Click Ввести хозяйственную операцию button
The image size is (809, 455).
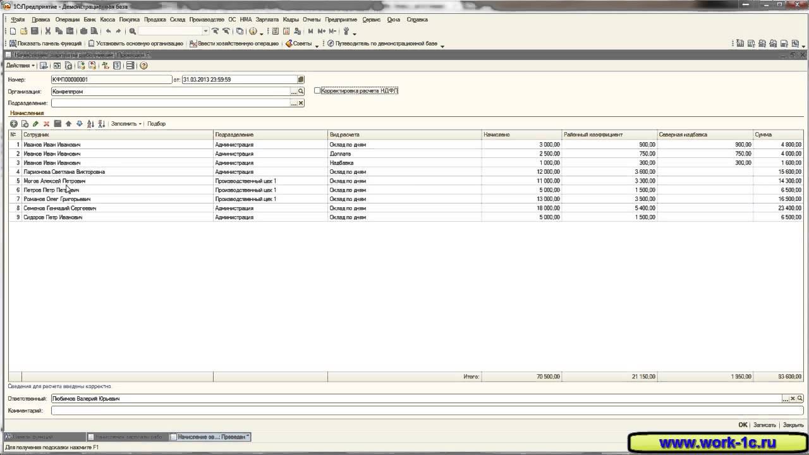(234, 44)
